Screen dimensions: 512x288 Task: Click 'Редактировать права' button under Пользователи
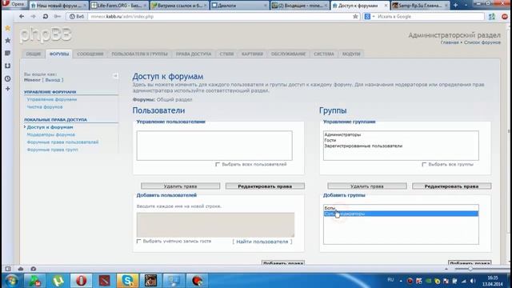pyautogui.click(x=265, y=186)
